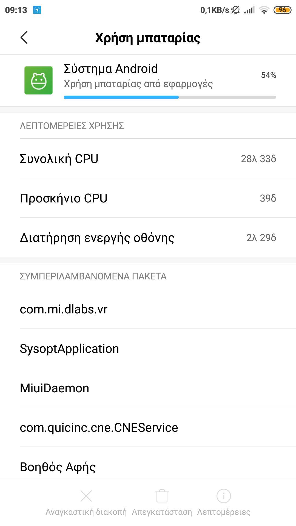
Task: Tap the Σύστημα Android title
Action: 111,69
